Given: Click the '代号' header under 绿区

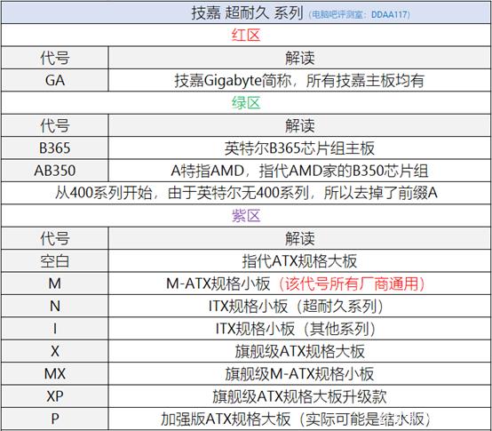Looking at the screenshot, I should pos(55,125).
